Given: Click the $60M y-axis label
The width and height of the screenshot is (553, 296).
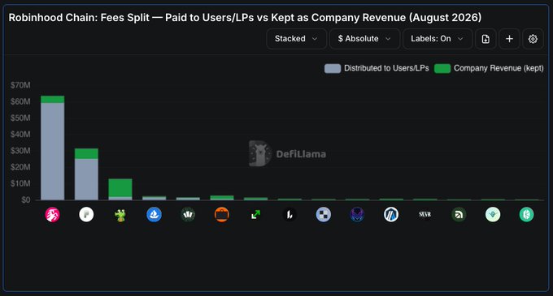Looking at the screenshot, I should (x=20, y=101).
